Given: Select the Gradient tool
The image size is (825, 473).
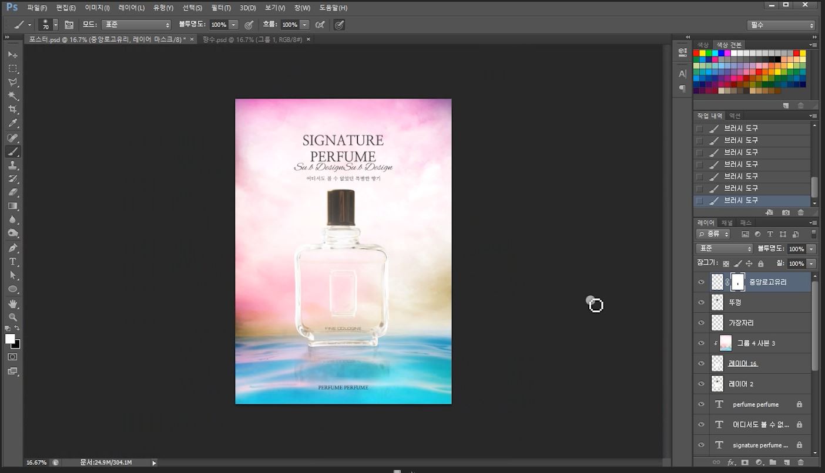Looking at the screenshot, I should (13, 206).
